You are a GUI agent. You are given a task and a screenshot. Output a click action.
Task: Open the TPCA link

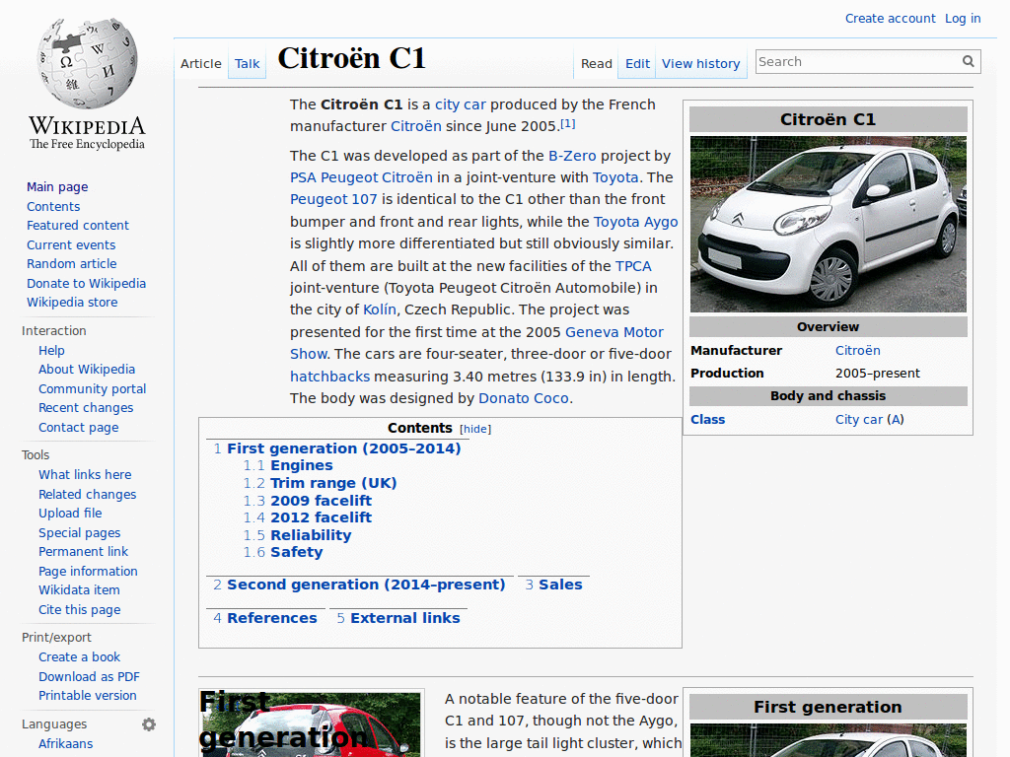633,266
